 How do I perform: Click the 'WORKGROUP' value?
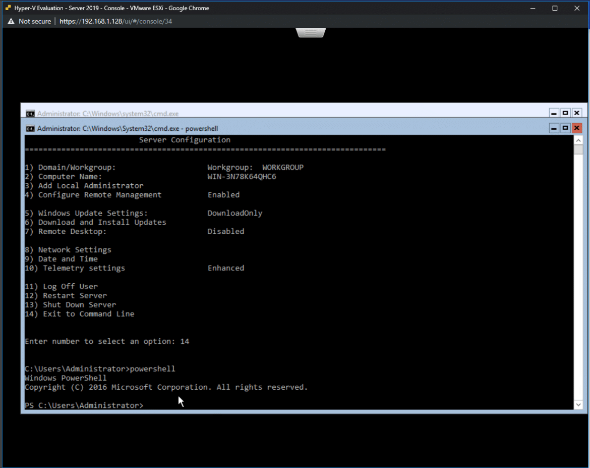point(283,167)
